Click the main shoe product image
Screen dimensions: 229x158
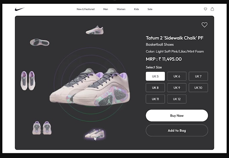click(90, 87)
